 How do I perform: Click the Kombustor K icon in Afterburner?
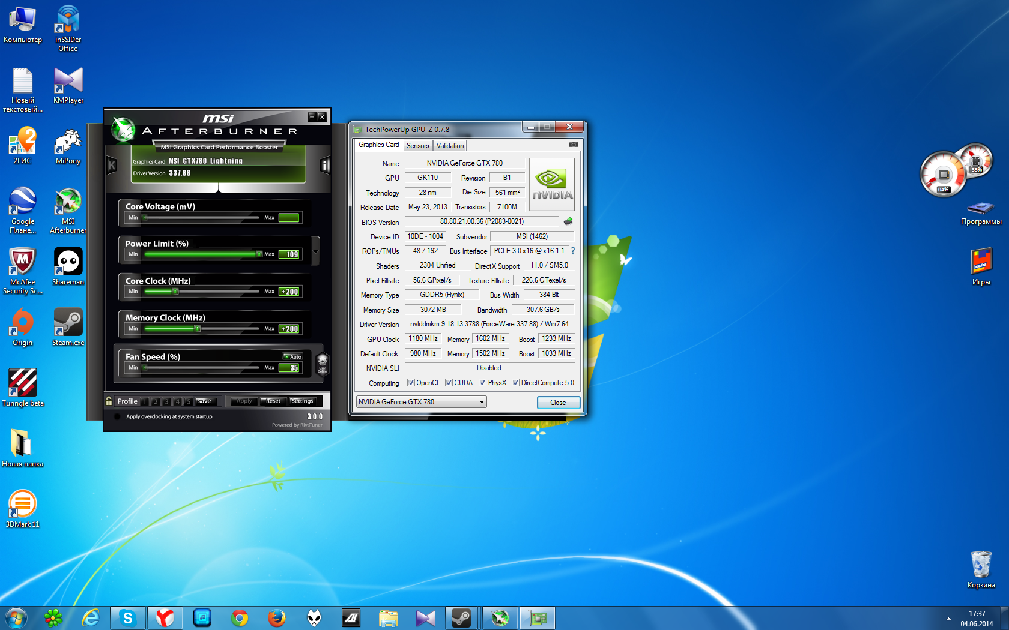[x=111, y=165]
